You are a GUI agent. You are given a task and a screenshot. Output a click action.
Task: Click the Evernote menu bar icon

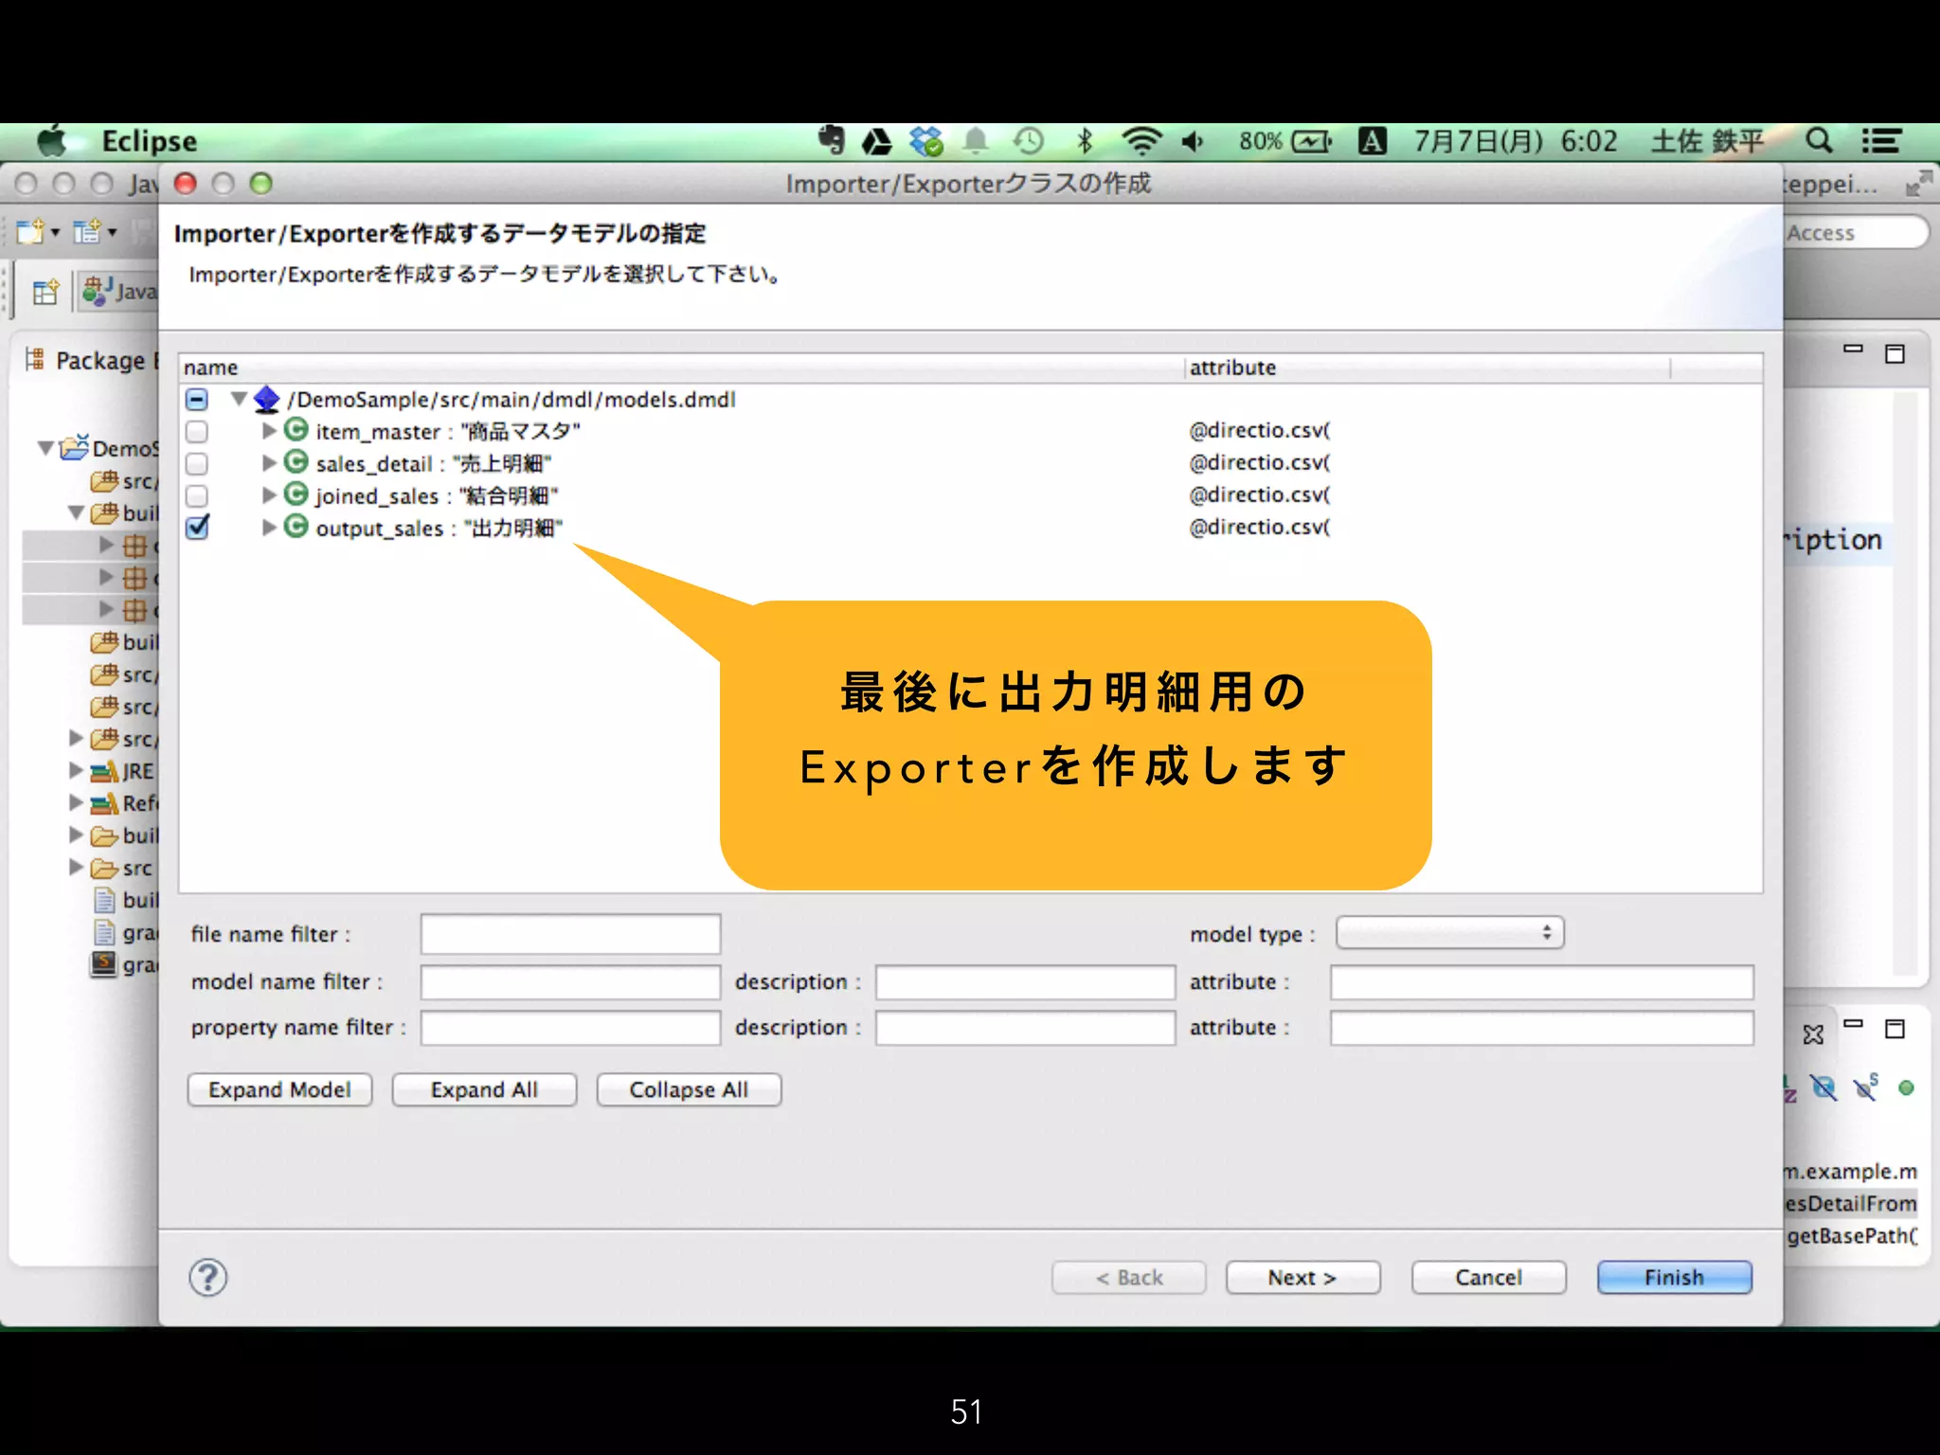point(831,141)
